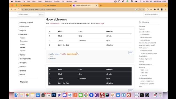Open Google Chrome from the dock
The width and height of the screenshot is (176, 99).
pos(86,95)
